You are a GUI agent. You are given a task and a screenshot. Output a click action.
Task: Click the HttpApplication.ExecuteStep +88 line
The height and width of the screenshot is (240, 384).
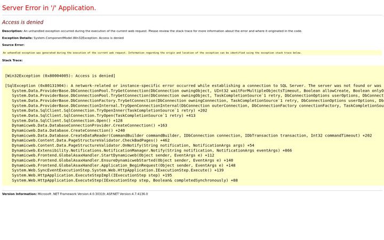coord(125,180)
